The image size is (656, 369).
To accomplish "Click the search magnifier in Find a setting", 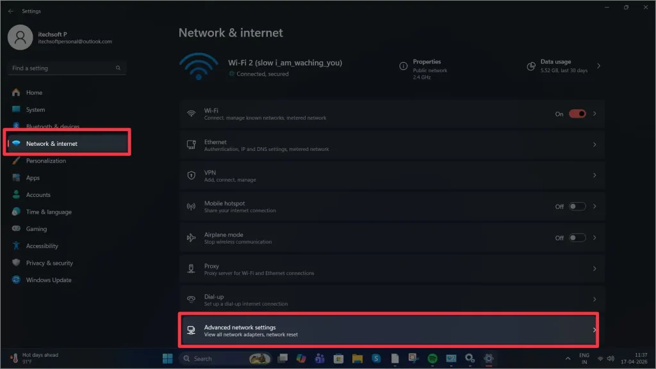I will (x=118, y=68).
